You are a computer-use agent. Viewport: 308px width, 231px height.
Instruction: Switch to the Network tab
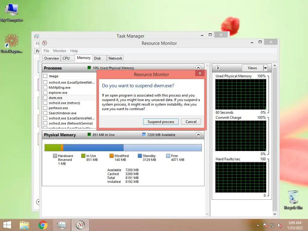[115, 58]
